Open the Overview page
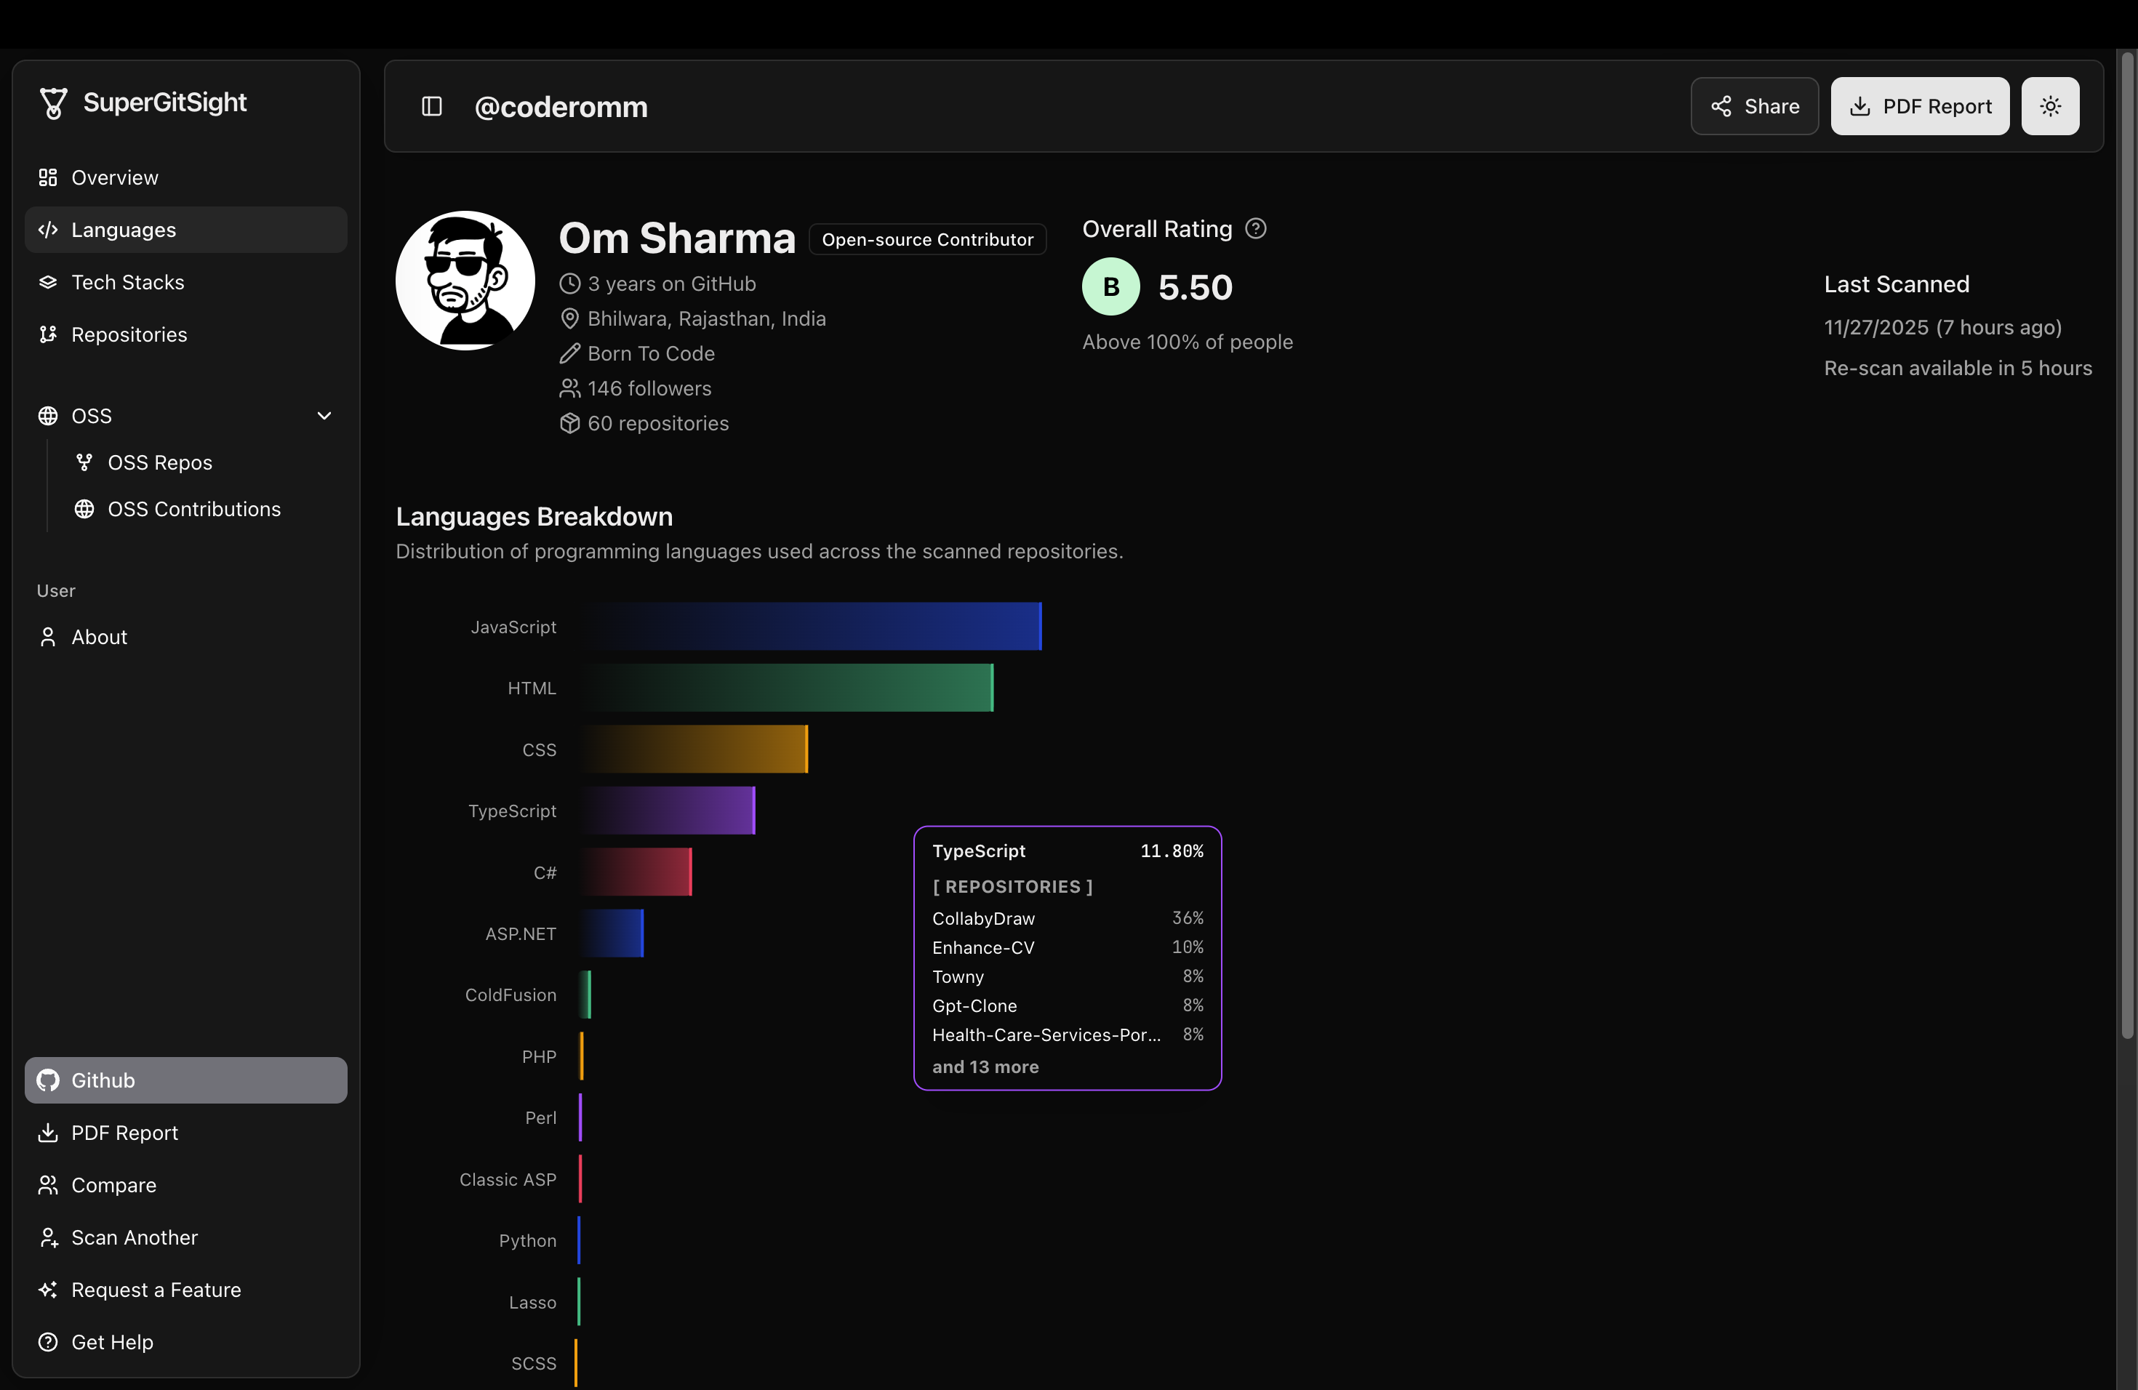The image size is (2138, 1390). pyautogui.click(x=114, y=178)
